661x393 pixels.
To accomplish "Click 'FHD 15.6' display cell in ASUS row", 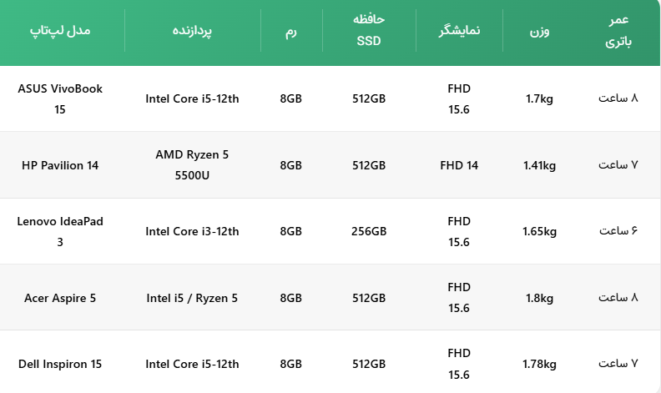I will [459, 98].
